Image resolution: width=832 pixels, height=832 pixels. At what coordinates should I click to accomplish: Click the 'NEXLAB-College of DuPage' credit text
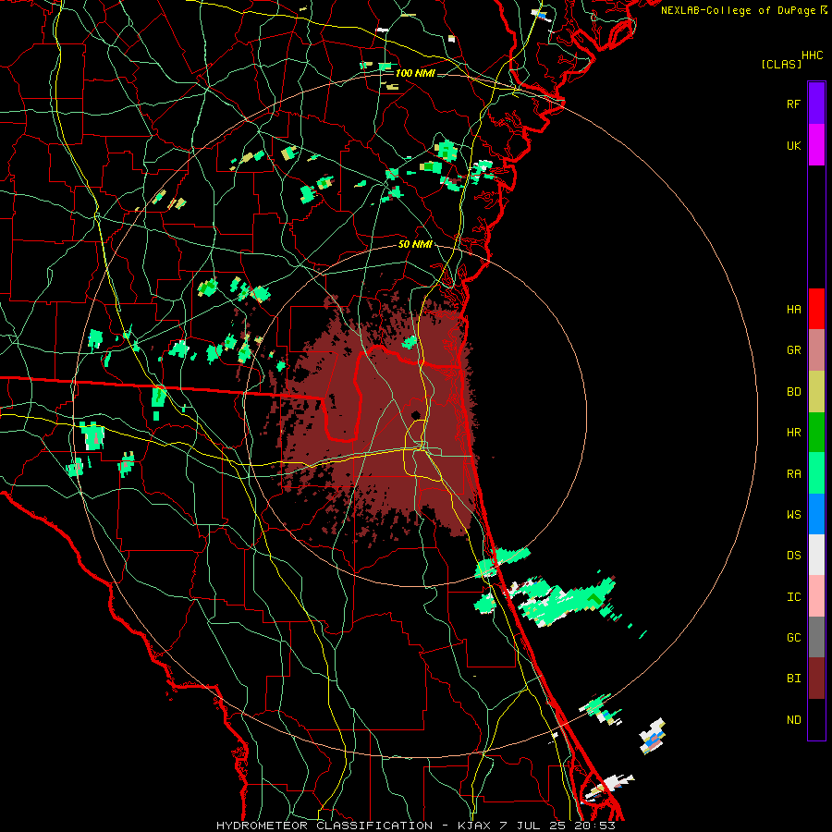click(x=738, y=10)
